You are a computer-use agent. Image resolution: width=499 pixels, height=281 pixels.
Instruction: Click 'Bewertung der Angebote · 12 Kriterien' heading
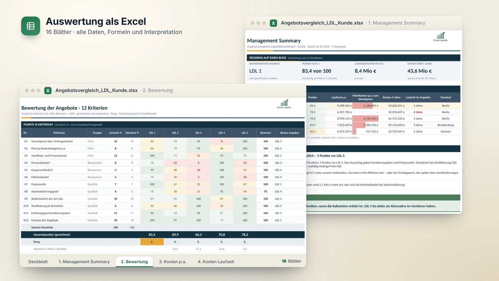[64, 108]
